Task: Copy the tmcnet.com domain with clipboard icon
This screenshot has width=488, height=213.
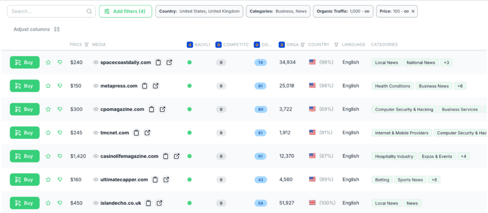Action: pos(136,133)
